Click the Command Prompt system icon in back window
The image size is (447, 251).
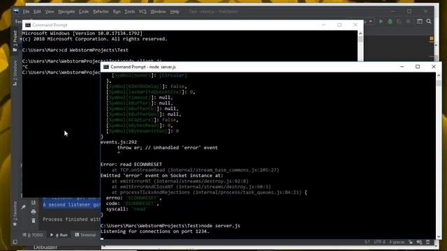click(x=28, y=25)
